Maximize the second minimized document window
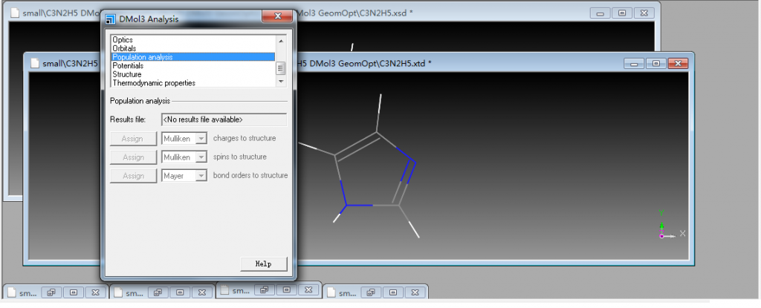761x308 pixels. click(x=180, y=292)
